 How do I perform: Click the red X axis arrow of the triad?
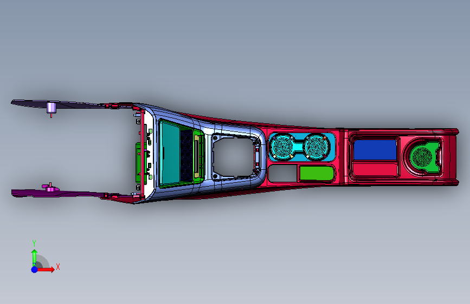click(x=46, y=269)
